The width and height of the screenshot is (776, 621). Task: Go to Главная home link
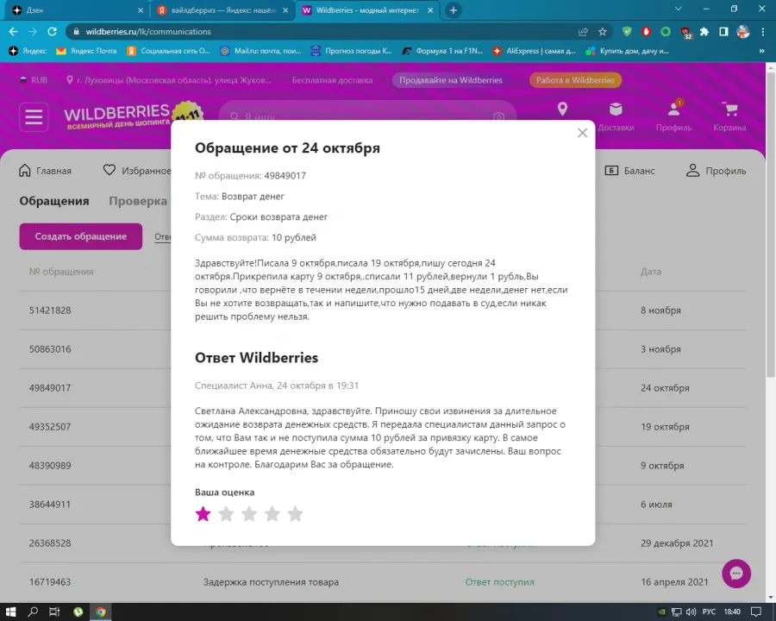[45, 171]
